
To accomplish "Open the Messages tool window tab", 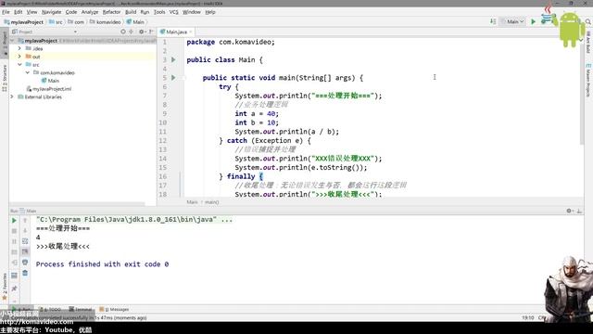I will (114, 309).
